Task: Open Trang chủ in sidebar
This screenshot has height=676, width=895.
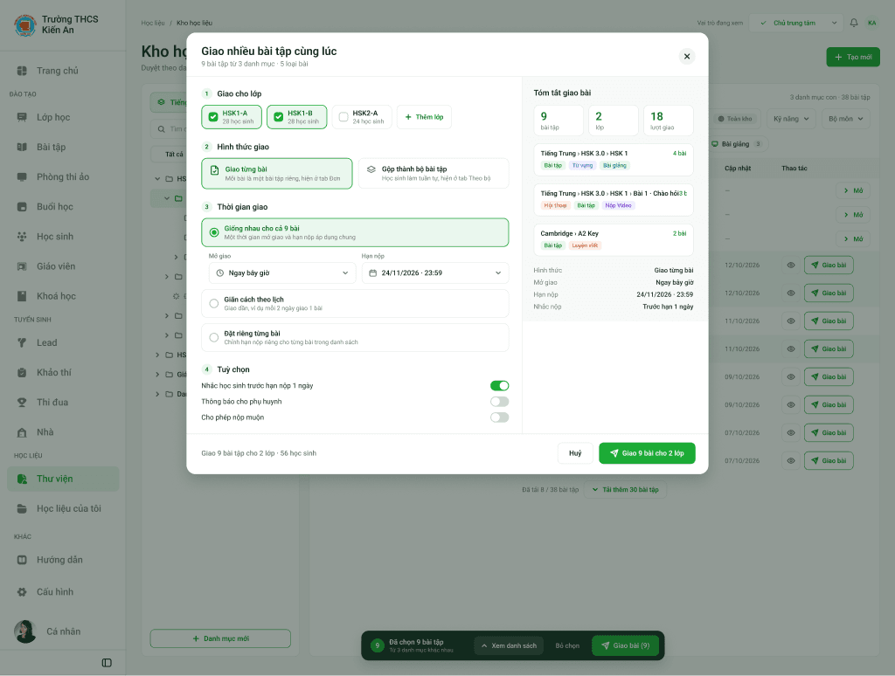Action: 63,71
